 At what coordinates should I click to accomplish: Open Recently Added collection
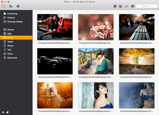coord(16,22)
